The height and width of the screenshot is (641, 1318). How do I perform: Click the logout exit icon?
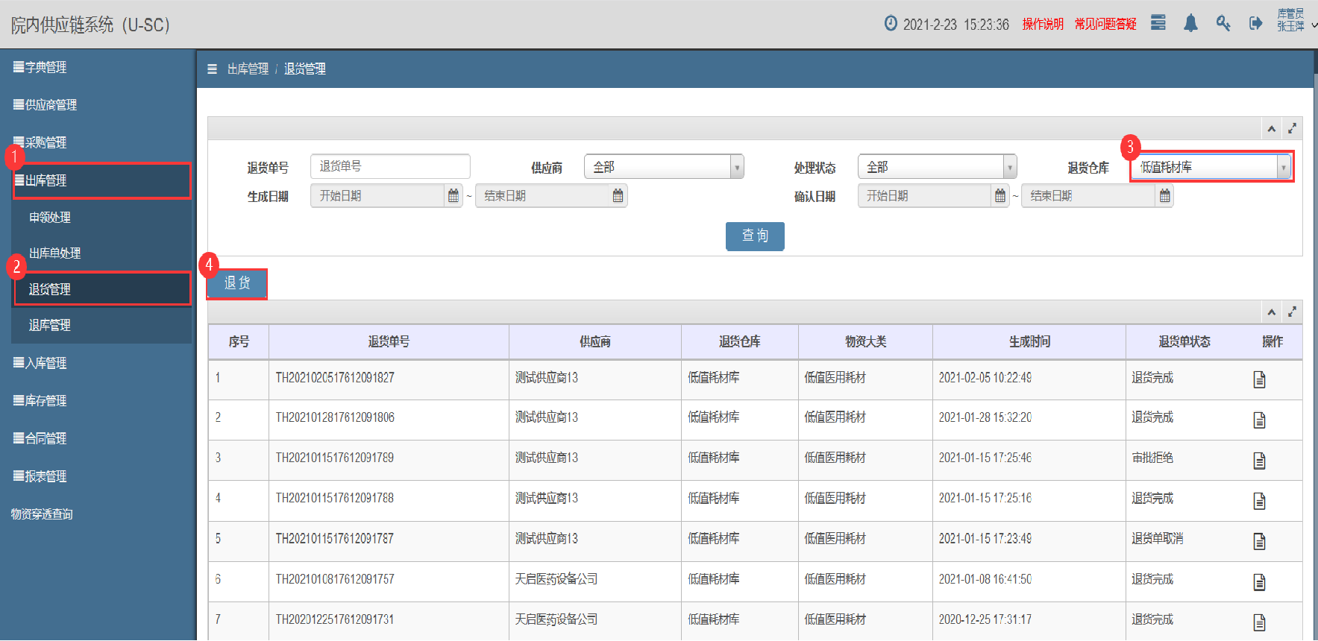[x=1256, y=23]
